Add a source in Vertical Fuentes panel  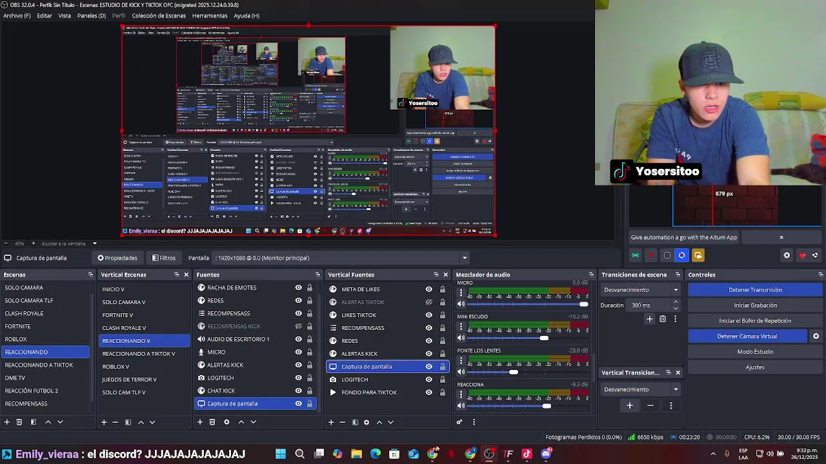point(331,422)
